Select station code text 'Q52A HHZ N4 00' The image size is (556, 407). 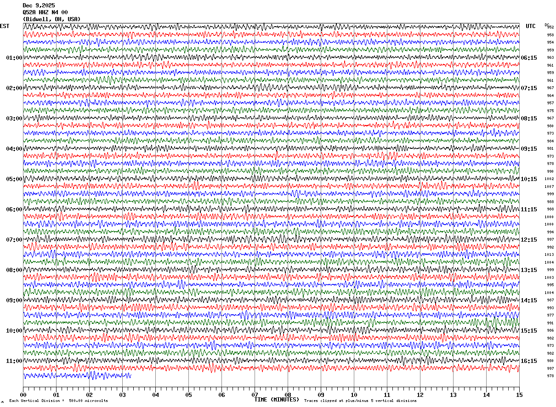45,12
